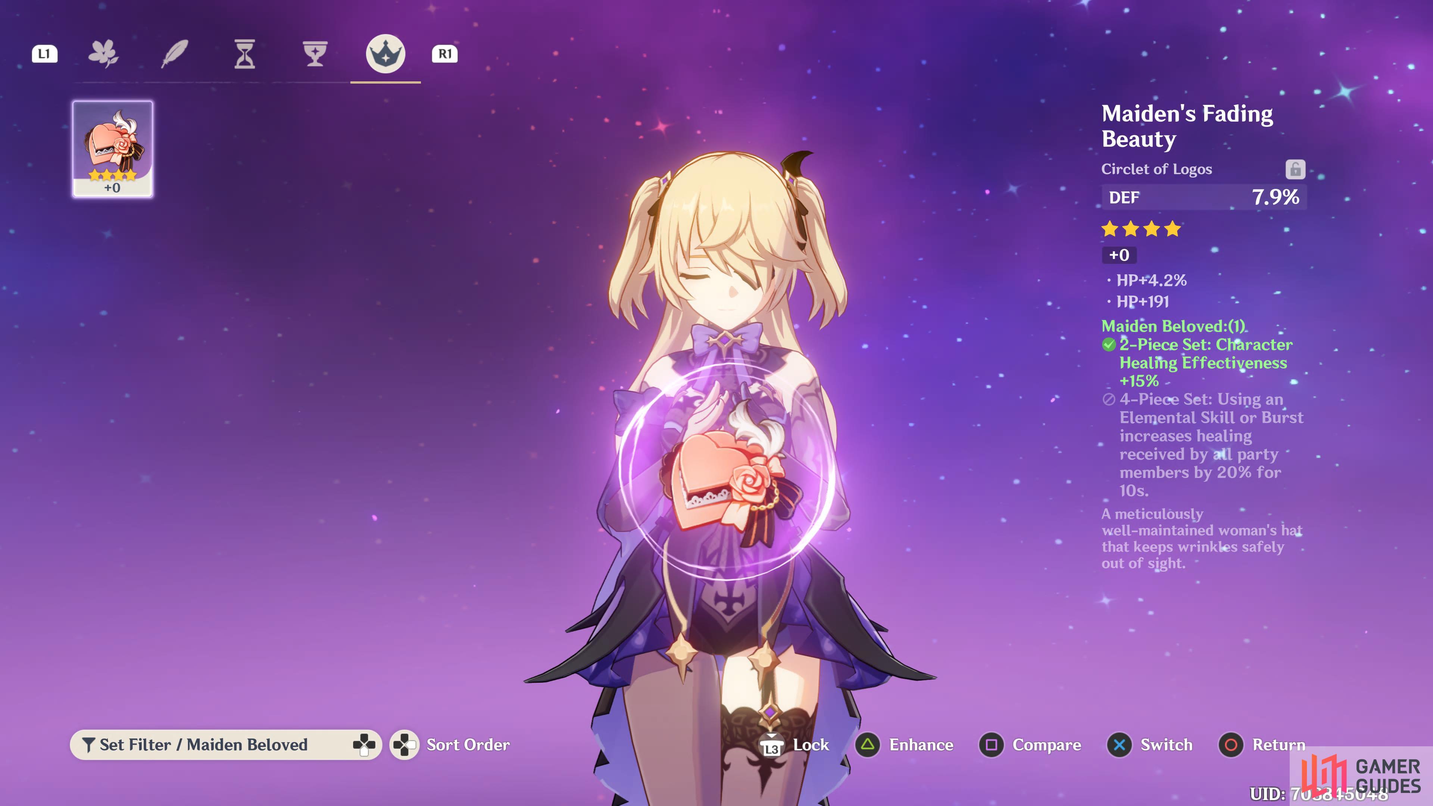Click the Lock label
This screenshot has height=806, width=1433.
[811, 745]
